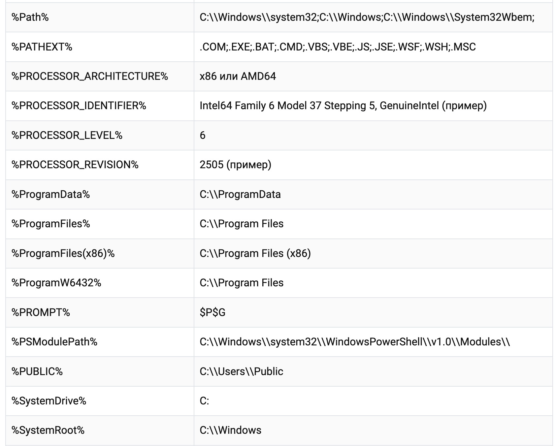Click the C:\\Users\\Public value
The width and height of the screenshot is (555, 446).
(241, 371)
